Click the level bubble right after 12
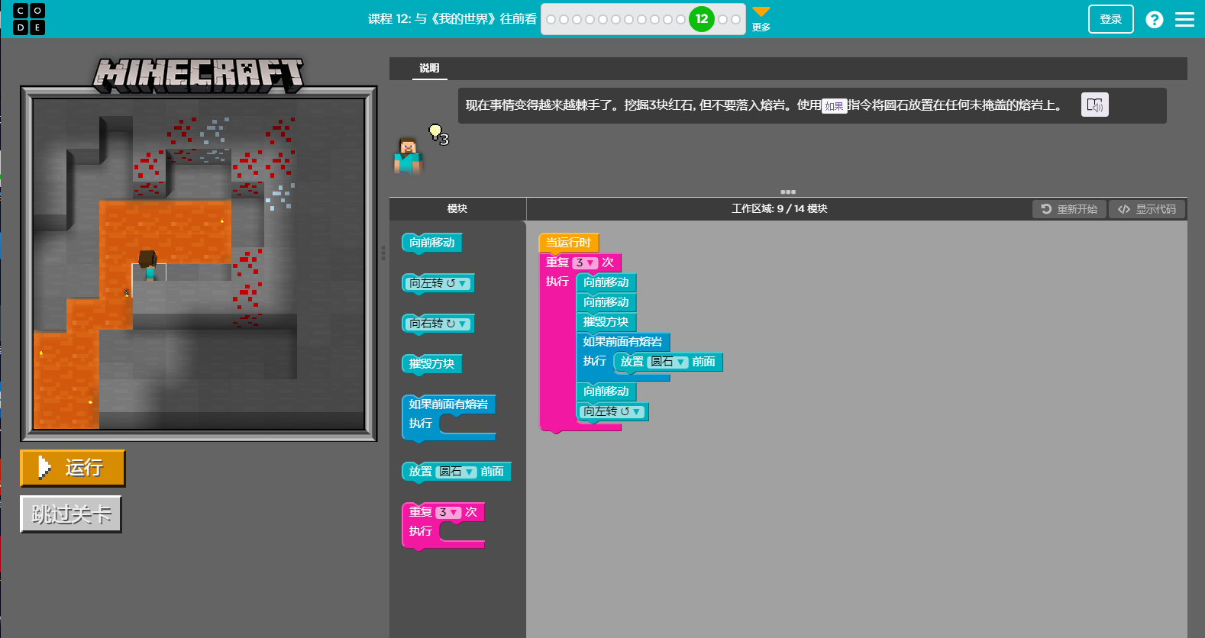Screen dimensions: 1205x638 [722, 19]
